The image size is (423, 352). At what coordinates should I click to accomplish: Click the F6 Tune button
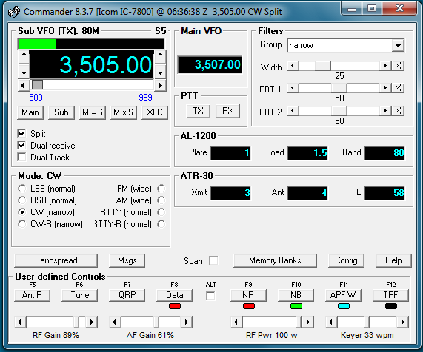pyautogui.click(x=79, y=295)
